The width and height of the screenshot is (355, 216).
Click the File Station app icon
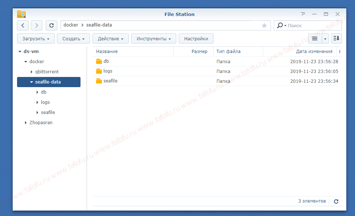21,14
